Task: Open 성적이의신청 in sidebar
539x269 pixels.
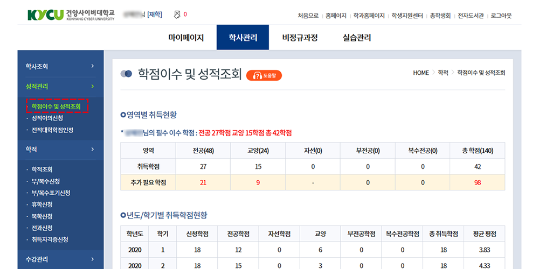Action: click(x=47, y=118)
